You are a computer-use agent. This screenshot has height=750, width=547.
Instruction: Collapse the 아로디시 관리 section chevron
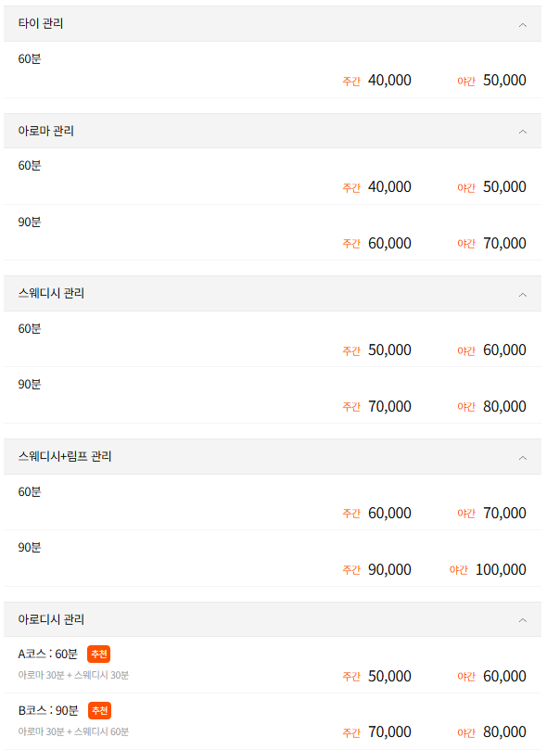coord(522,619)
